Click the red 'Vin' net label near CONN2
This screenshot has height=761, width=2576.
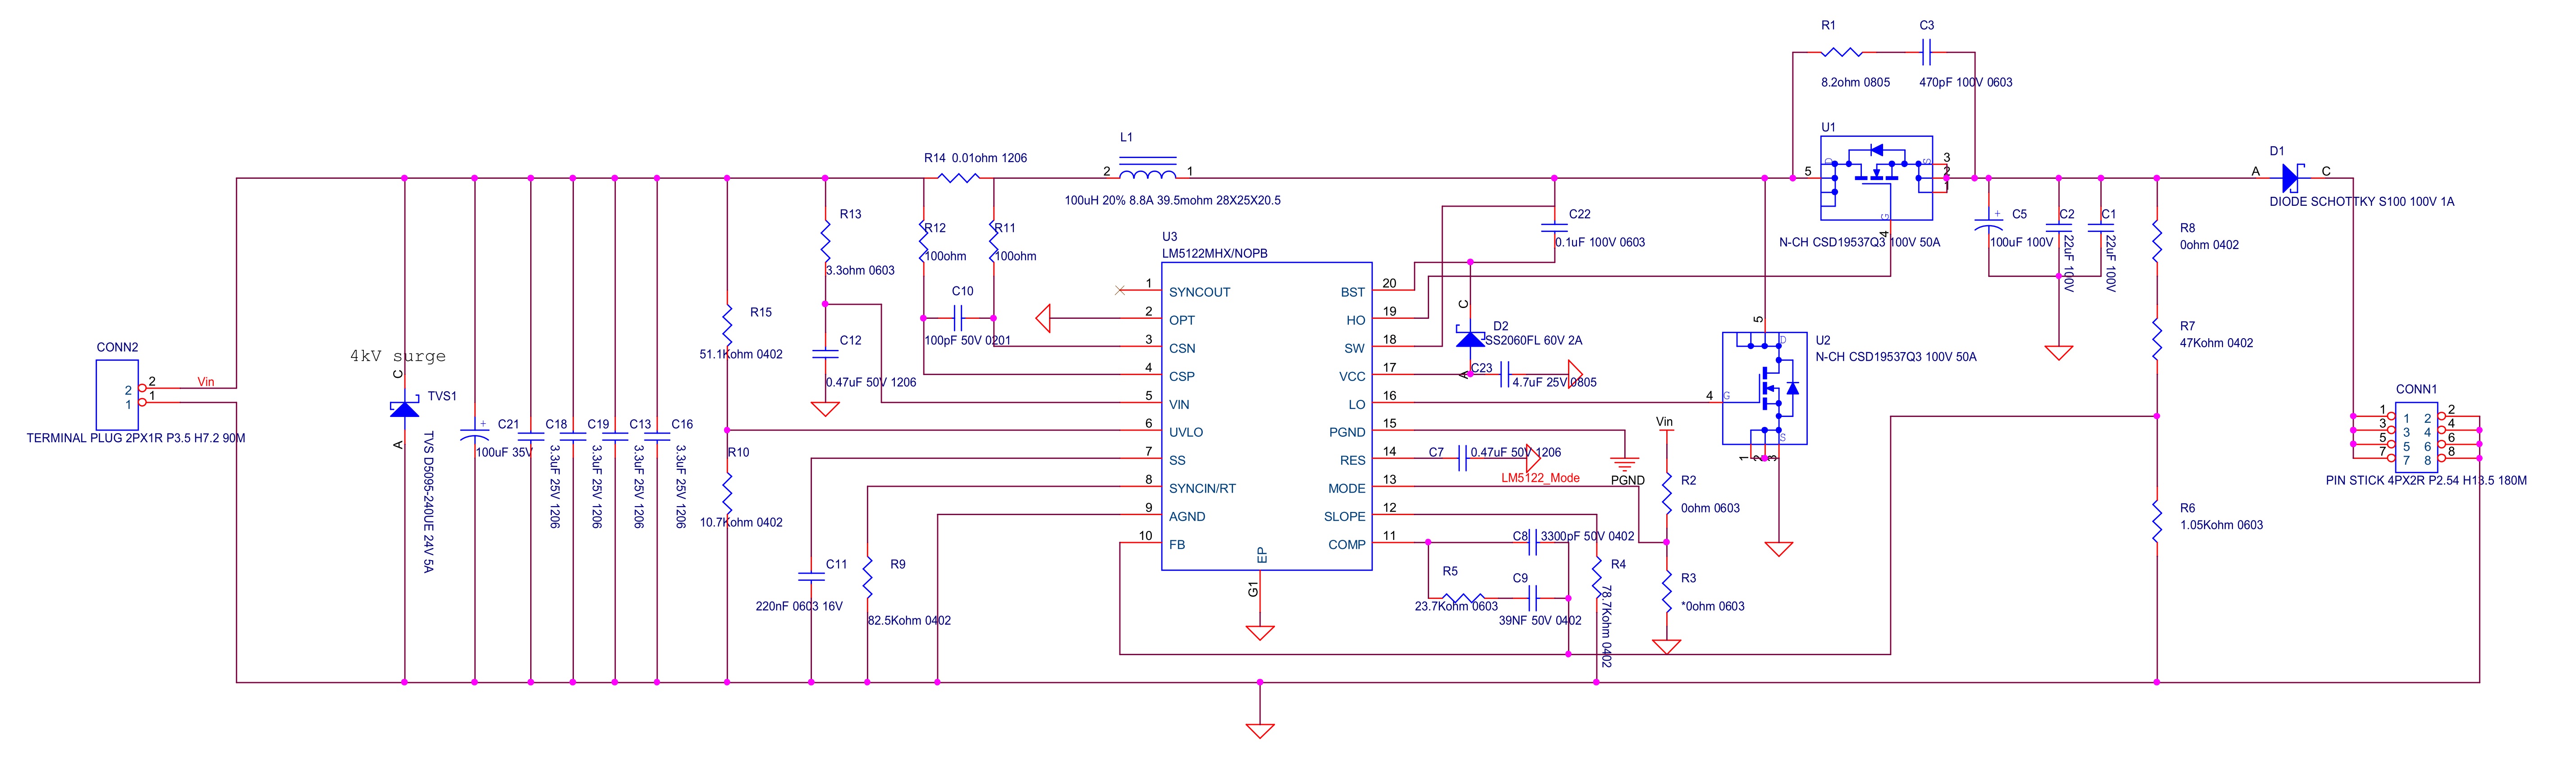tap(206, 381)
